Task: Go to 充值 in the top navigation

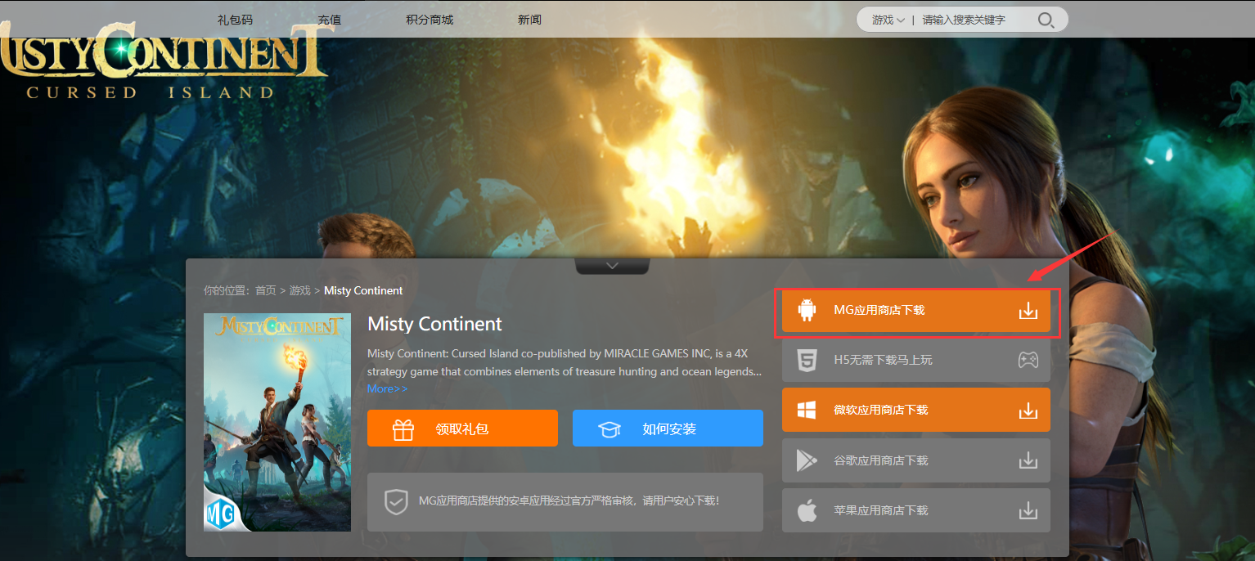Action: [330, 20]
